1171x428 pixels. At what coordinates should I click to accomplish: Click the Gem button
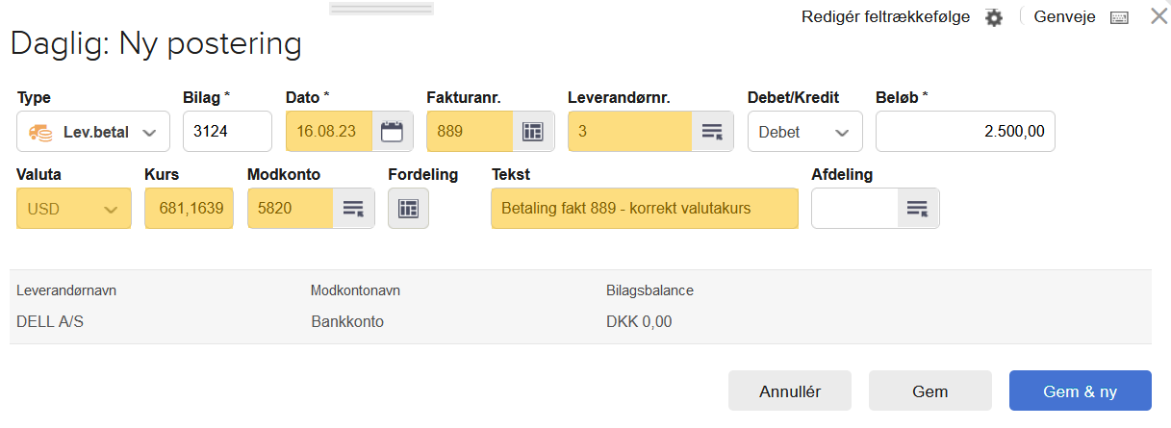(x=929, y=391)
